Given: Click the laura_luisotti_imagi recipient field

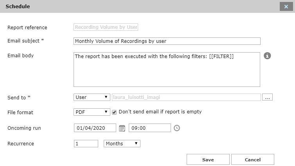Looking at the screenshot, I should click(186, 97).
